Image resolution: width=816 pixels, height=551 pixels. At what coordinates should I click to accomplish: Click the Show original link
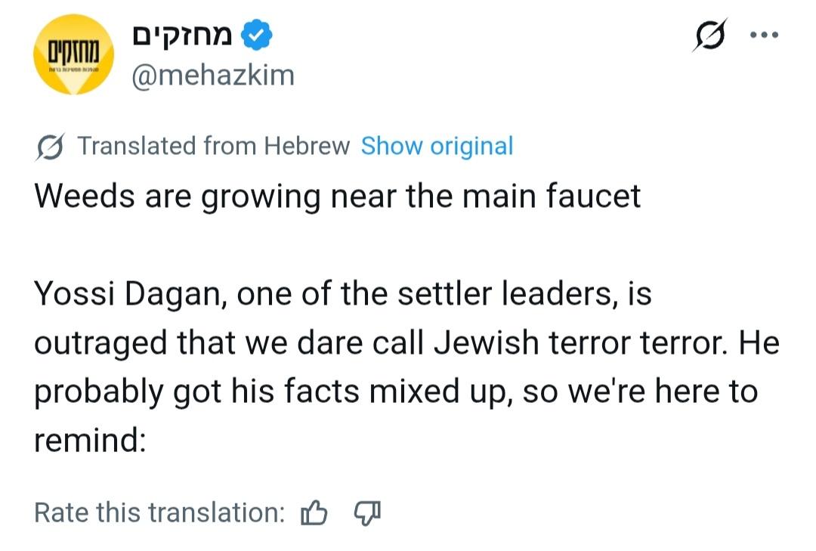coord(437,146)
